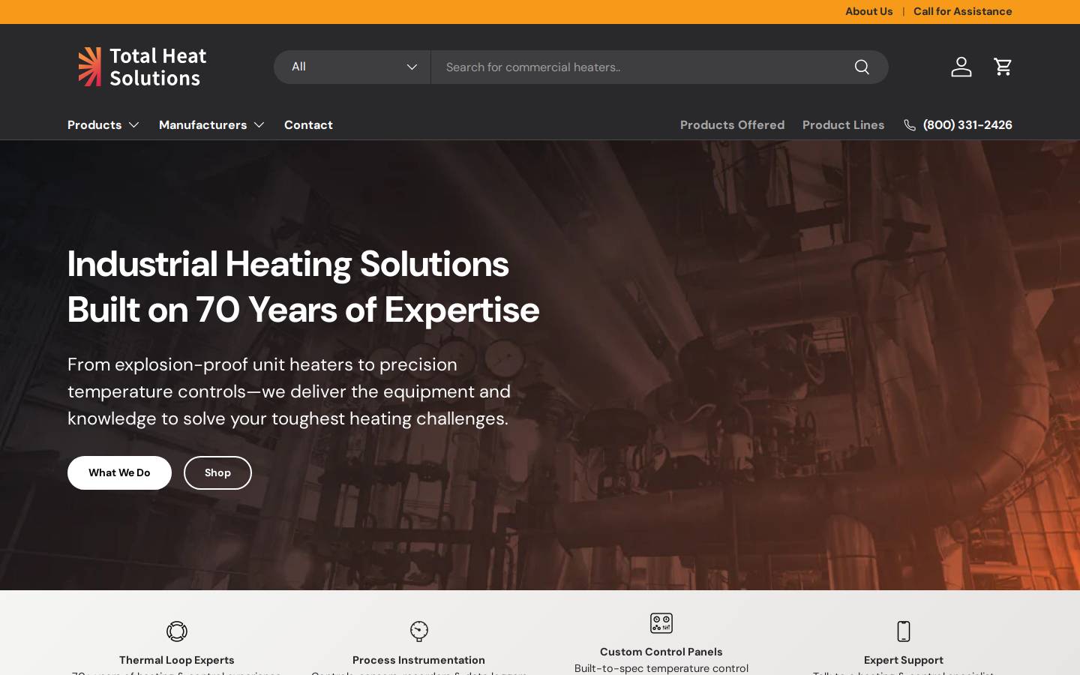Open the All category dropdown
The image size is (1080, 675).
pos(352,67)
